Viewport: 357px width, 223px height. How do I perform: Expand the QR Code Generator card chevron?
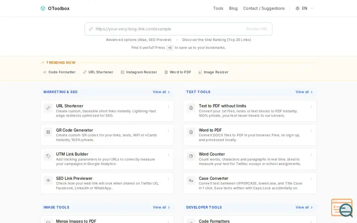169,131
